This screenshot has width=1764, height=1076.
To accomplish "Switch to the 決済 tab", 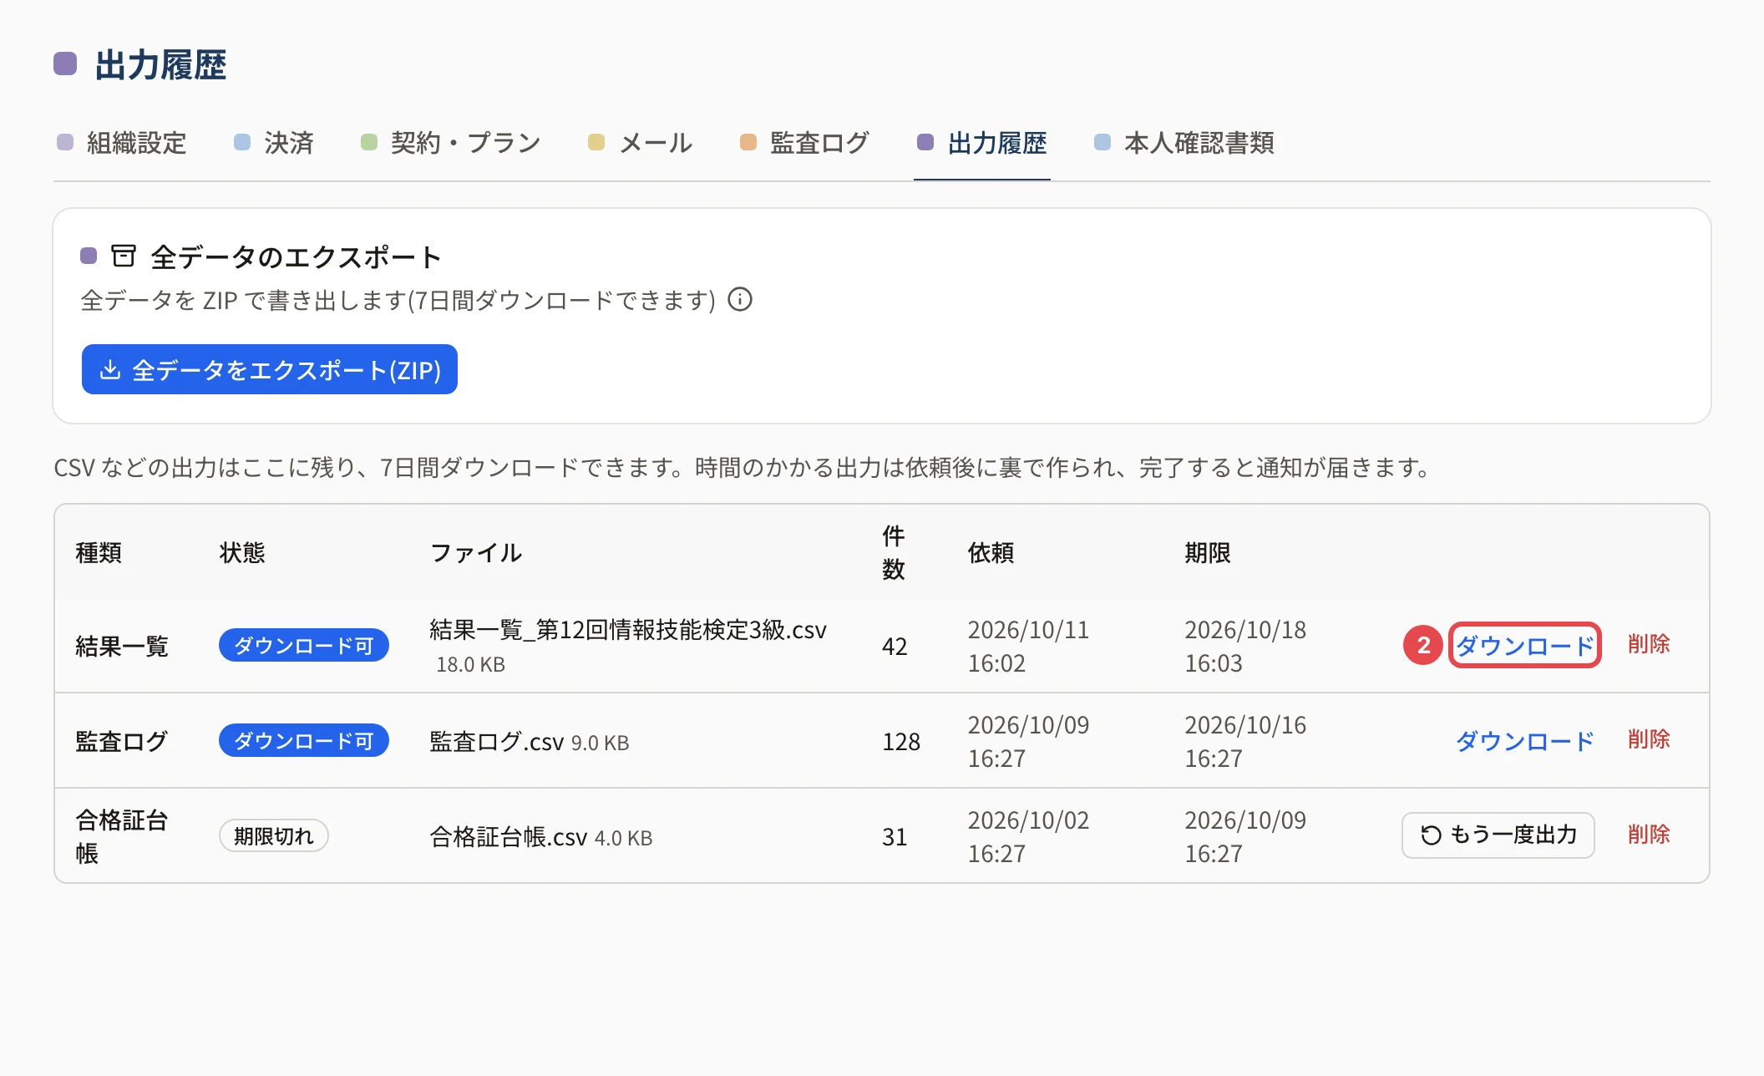I will point(274,143).
